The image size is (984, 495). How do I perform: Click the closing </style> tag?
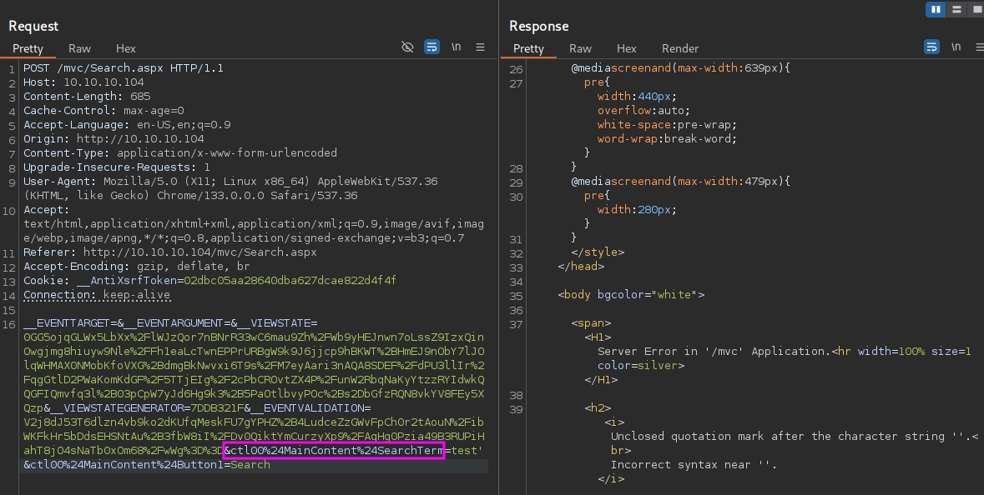coord(598,252)
